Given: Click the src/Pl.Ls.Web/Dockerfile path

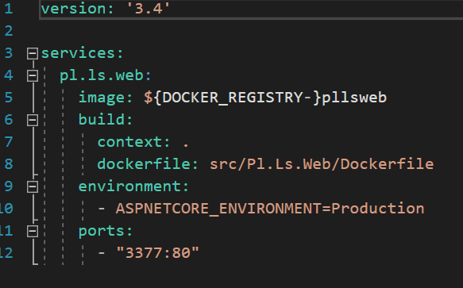Looking at the screenshot, I should click(x=322, y=164).
